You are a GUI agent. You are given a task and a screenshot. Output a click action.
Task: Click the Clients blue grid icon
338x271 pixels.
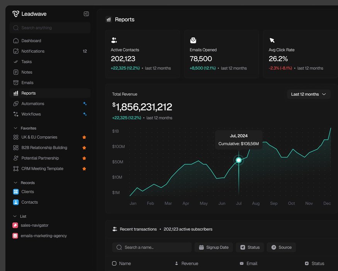point(16,192)
